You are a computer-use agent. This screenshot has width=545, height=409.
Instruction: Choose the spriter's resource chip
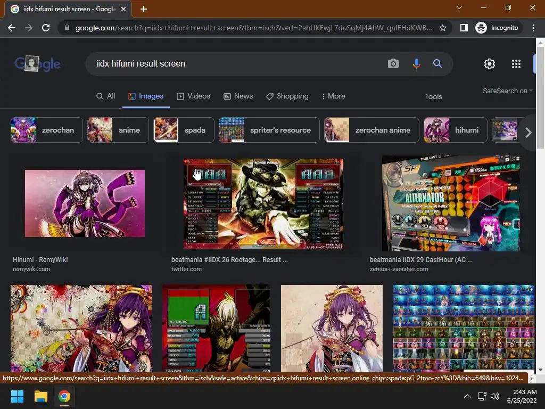coord(269,130)
